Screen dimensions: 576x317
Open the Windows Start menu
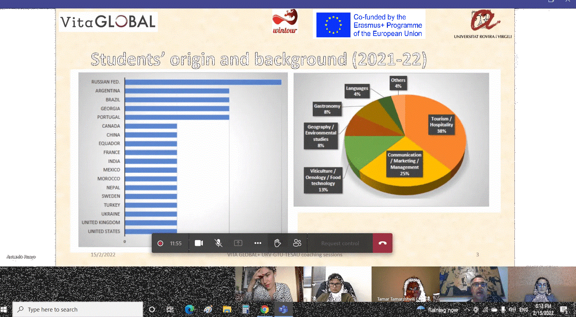4,309
